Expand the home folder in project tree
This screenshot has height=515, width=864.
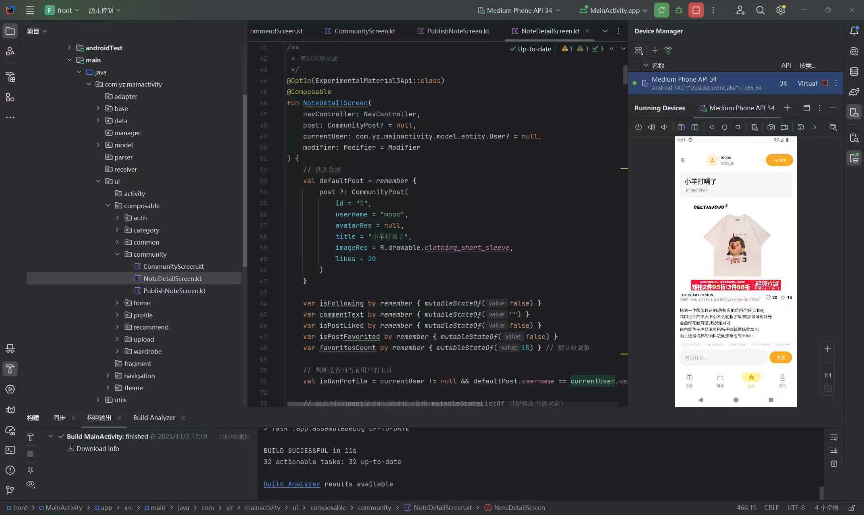pyautogui.click(x=117, y=303)
